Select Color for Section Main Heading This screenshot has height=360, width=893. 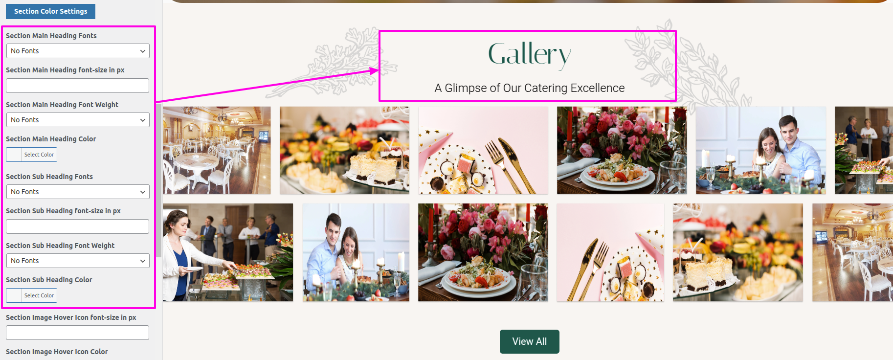click(x=32, y=155)
